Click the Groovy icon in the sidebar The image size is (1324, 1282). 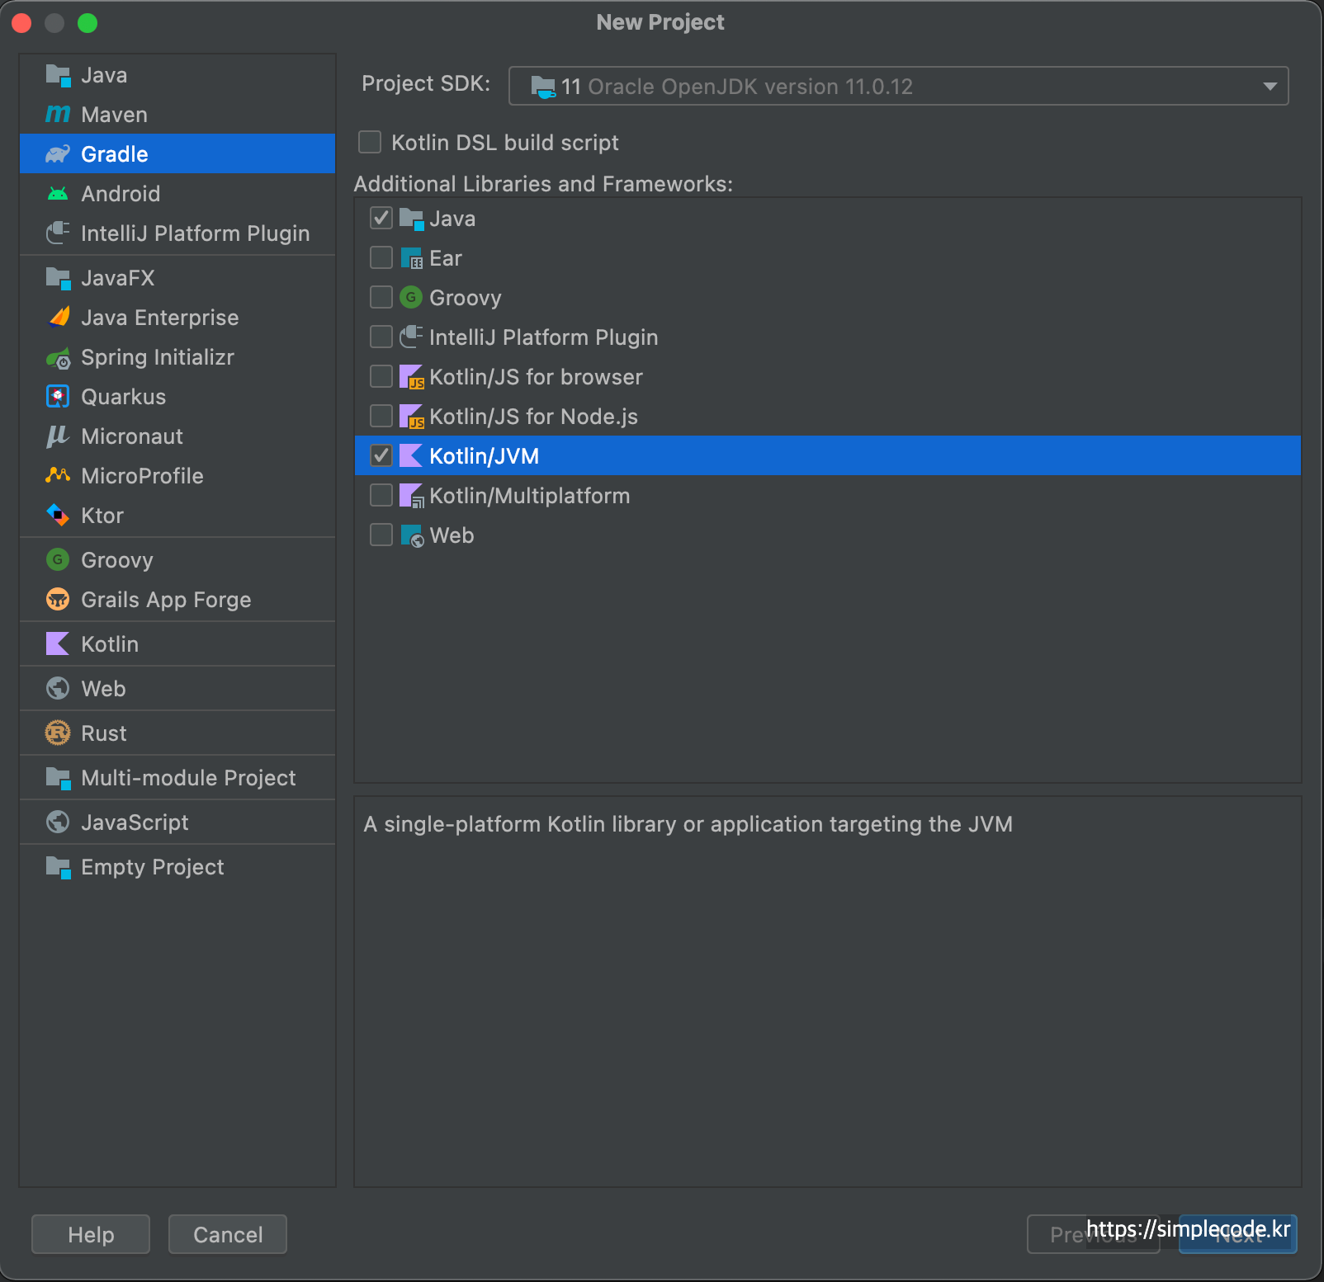point(58,560)
